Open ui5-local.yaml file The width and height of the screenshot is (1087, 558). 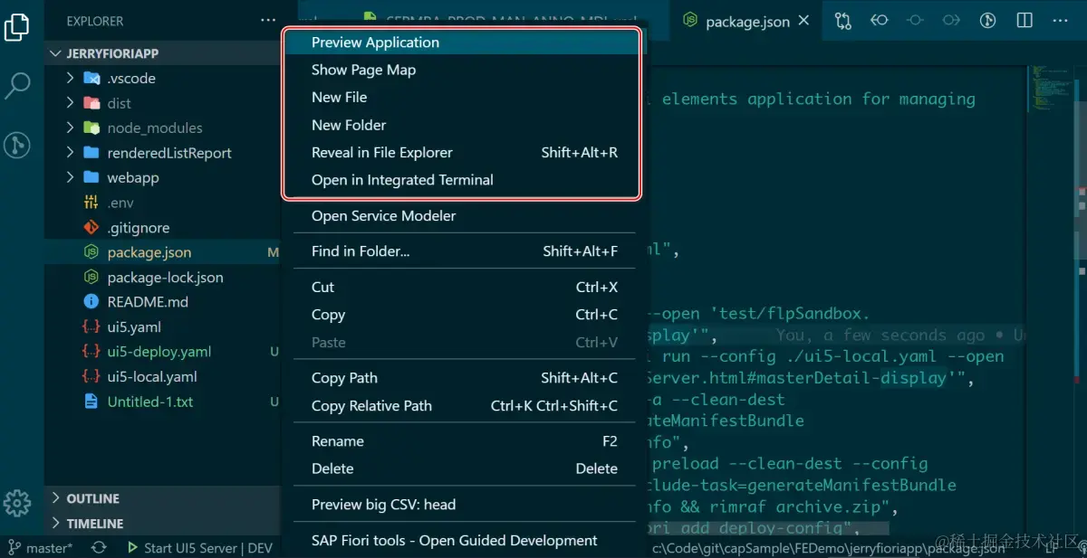click(x=163, y=377)
